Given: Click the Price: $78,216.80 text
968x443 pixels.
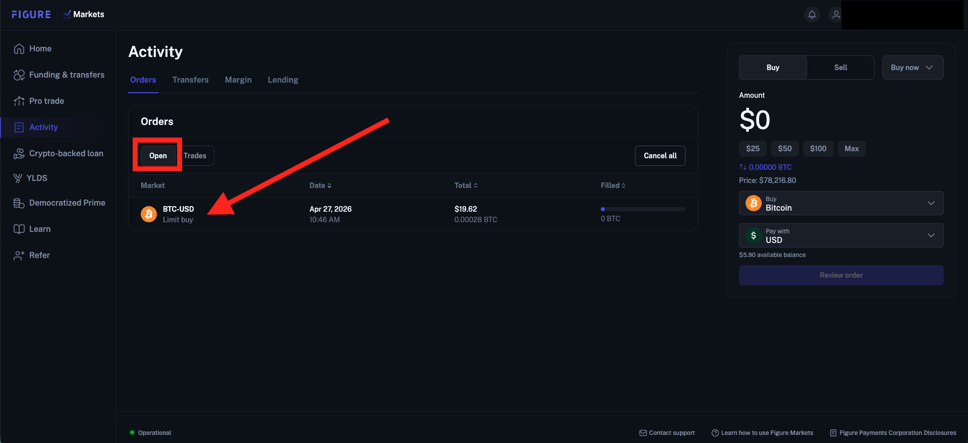Looking at the screenshot, I should click(767, 180).
